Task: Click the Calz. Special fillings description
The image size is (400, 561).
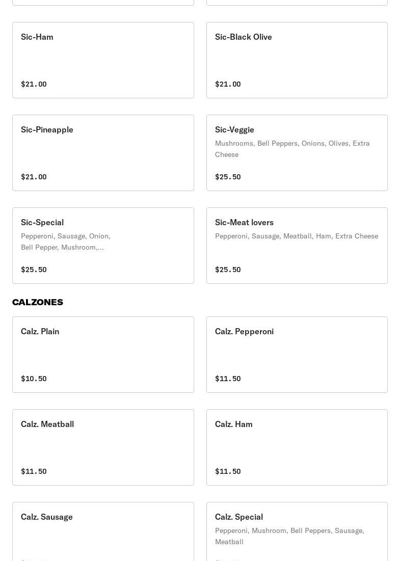Action: (289, 536)
